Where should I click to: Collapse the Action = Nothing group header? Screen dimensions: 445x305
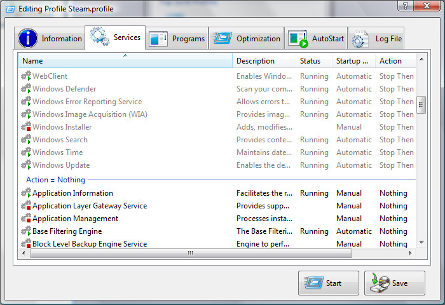click(x=56, y=180)
